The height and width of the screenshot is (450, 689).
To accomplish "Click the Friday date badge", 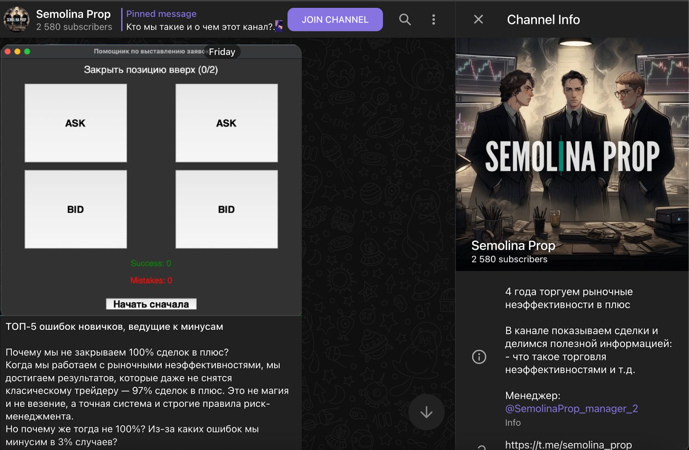I will tap(222, 52).
